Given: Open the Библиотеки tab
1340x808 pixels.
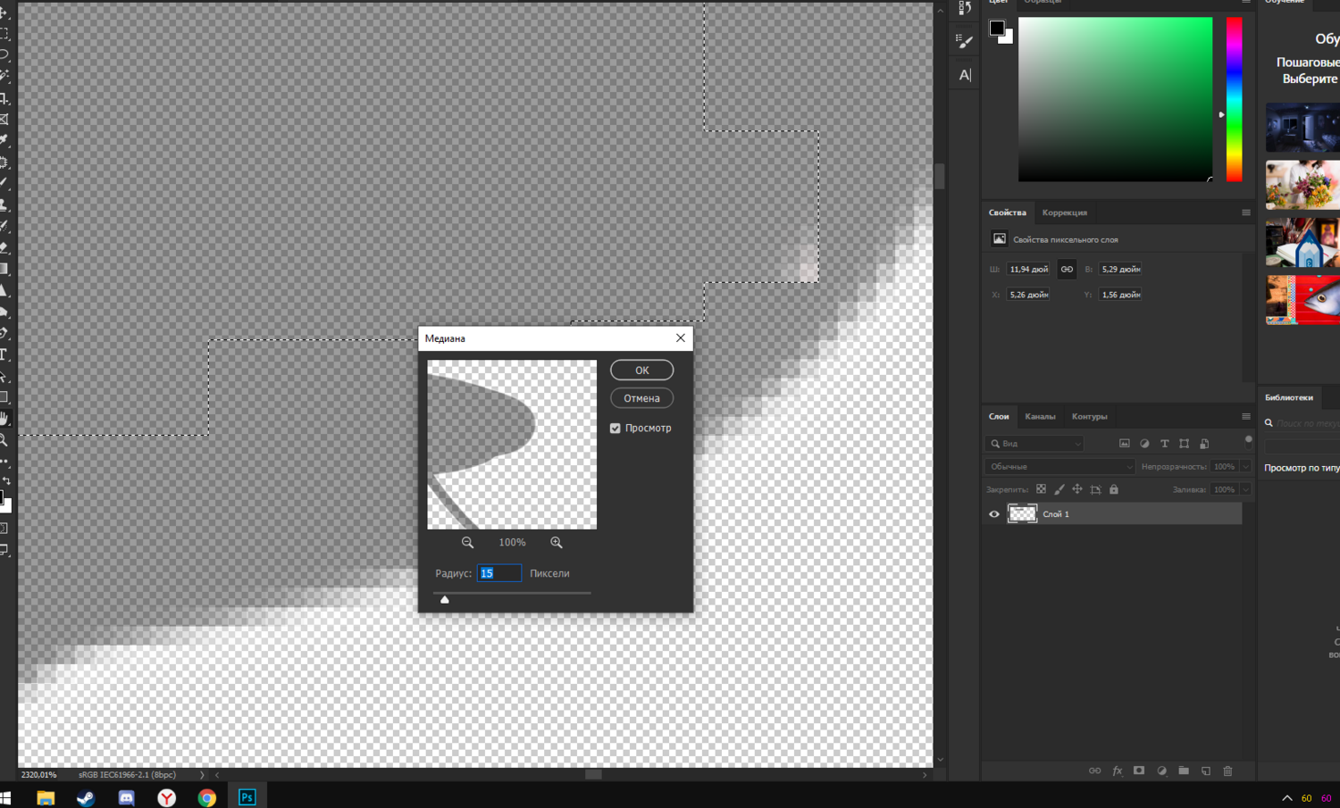Looking at the screenshot, I should tap(1288, 397).
